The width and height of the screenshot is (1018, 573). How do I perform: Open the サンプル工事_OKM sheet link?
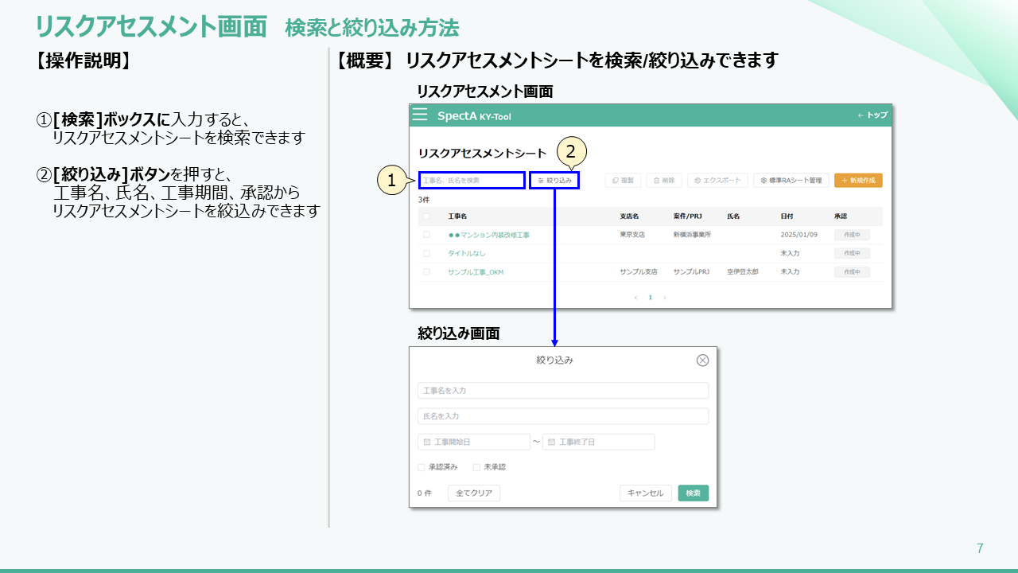tap(475, 272)
